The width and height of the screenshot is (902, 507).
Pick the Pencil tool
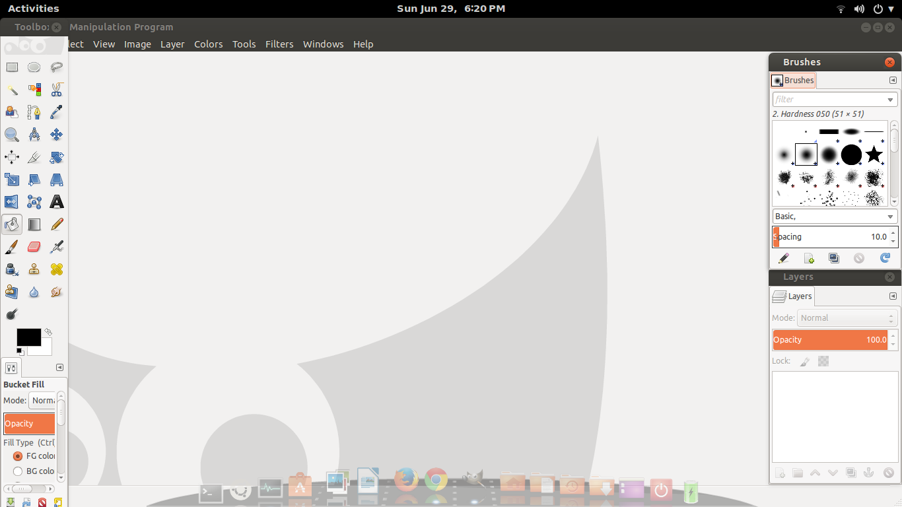point(57,224)
